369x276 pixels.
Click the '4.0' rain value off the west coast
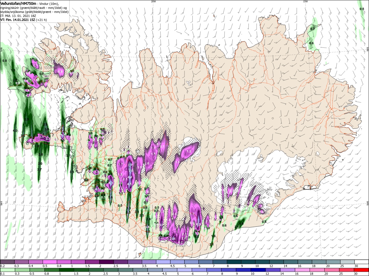pyautogui.click(x=15, y=131)
